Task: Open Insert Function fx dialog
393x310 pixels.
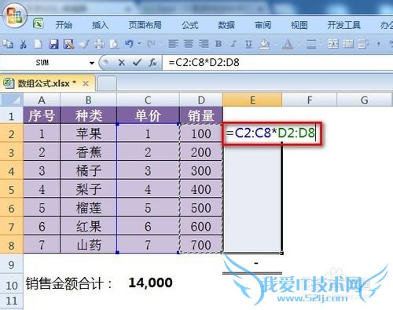Action: [152, 63]
